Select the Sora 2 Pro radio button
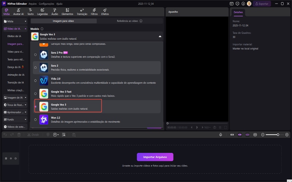292x182 pixels. pyautogui.click(x=35, y=55)
